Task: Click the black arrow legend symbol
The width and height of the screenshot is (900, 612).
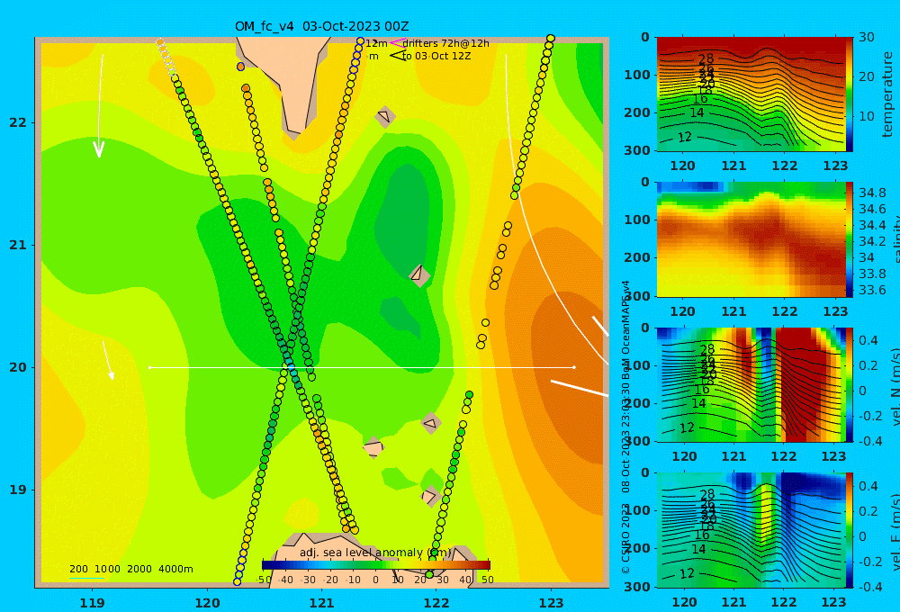Action: tap(397, 56)
